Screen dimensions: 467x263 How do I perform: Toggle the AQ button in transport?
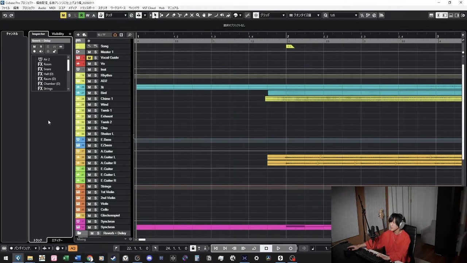[73, 248]
